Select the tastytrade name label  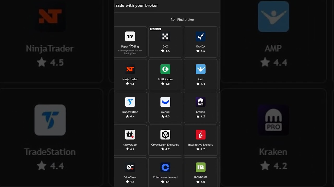pyautogui.click(x=130, y=145)
